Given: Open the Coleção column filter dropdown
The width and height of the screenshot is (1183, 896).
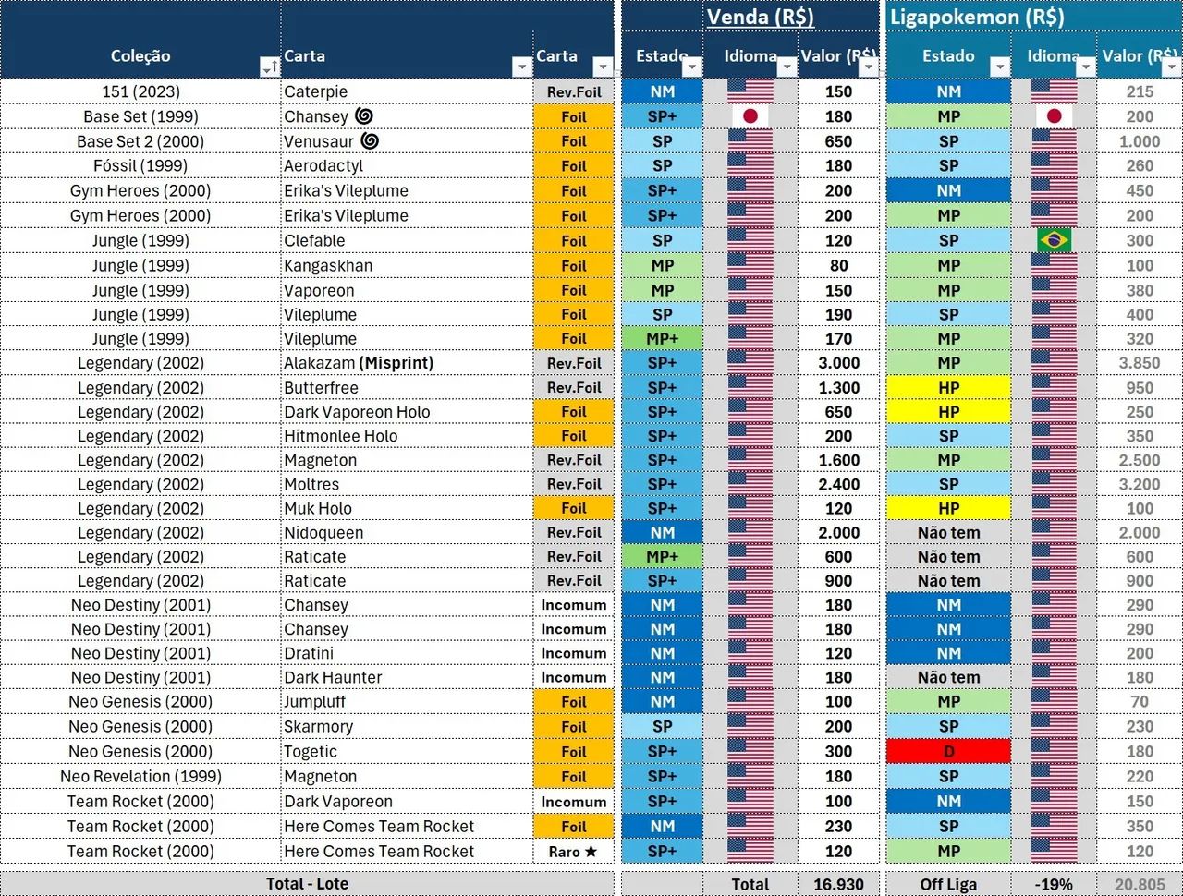Looking at the screenshot, I should [x=270, y=67].
